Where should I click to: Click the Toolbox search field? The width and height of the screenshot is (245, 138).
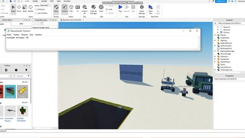(x=20, y=76)
